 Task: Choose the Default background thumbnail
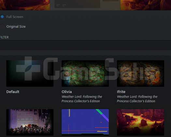(x=30, y=73)
